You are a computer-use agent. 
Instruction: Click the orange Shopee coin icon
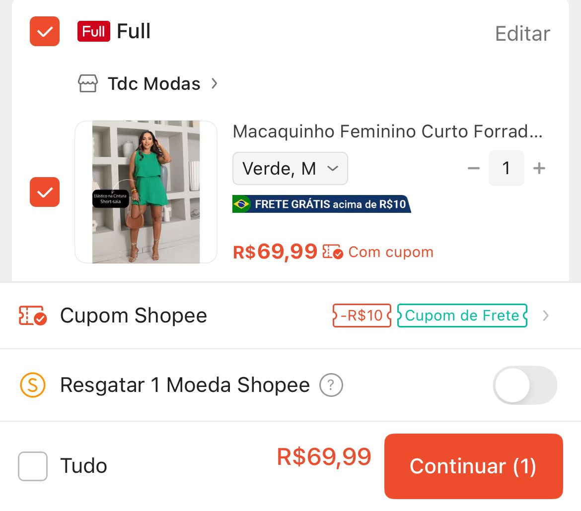tap(32, 385)
